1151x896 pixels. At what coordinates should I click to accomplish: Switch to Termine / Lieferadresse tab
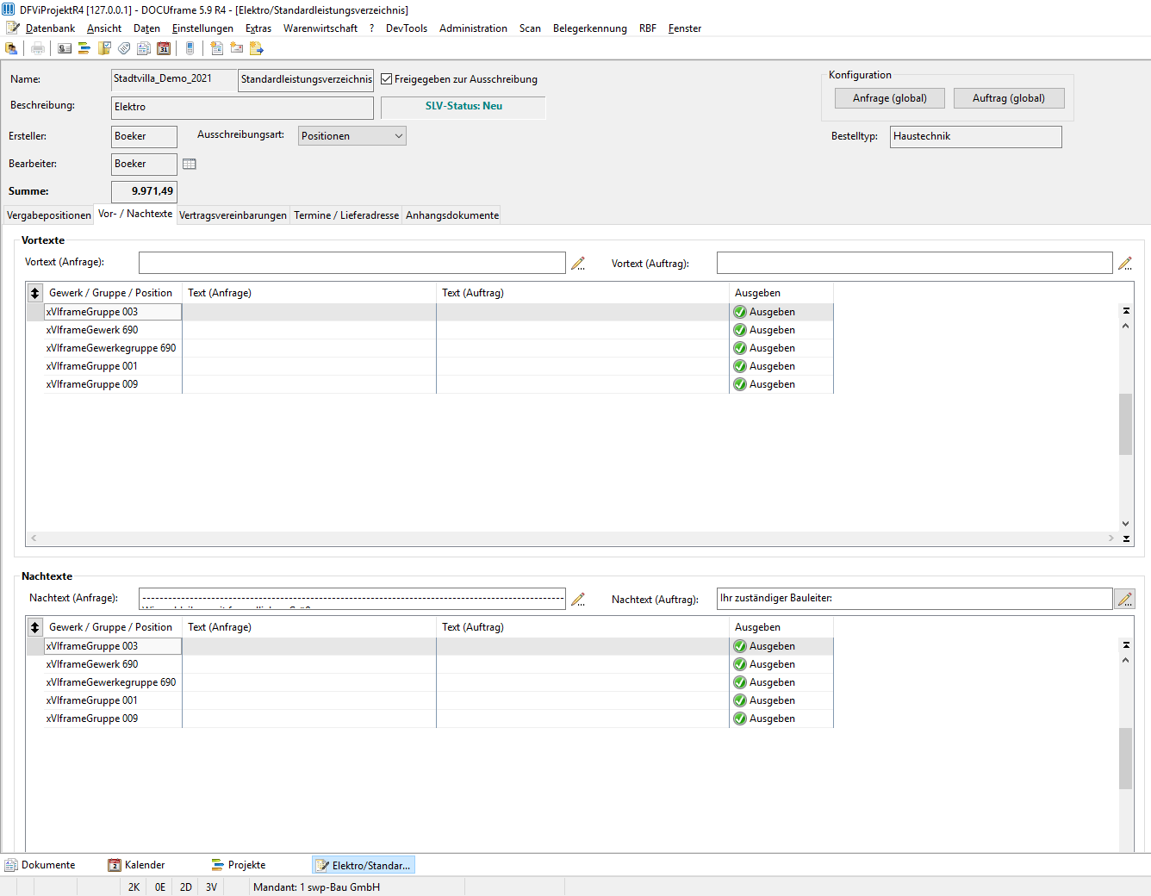[x=346, y=215]
